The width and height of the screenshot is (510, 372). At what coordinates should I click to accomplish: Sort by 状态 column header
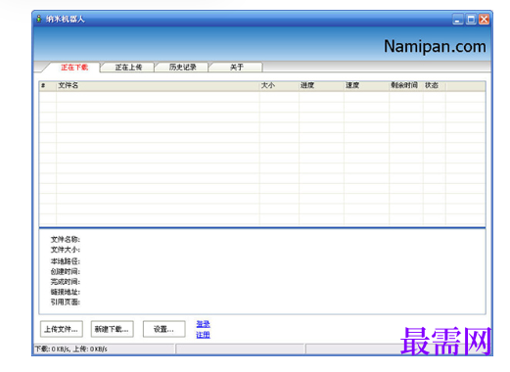click(435, 85)
